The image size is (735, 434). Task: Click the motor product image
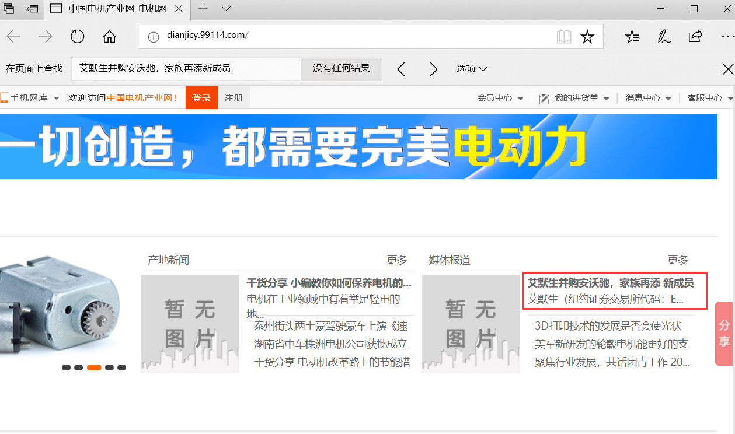pyautogui.click(x=61, y=306)
